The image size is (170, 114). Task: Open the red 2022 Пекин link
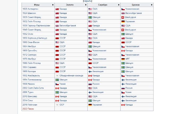coord(28,109)
